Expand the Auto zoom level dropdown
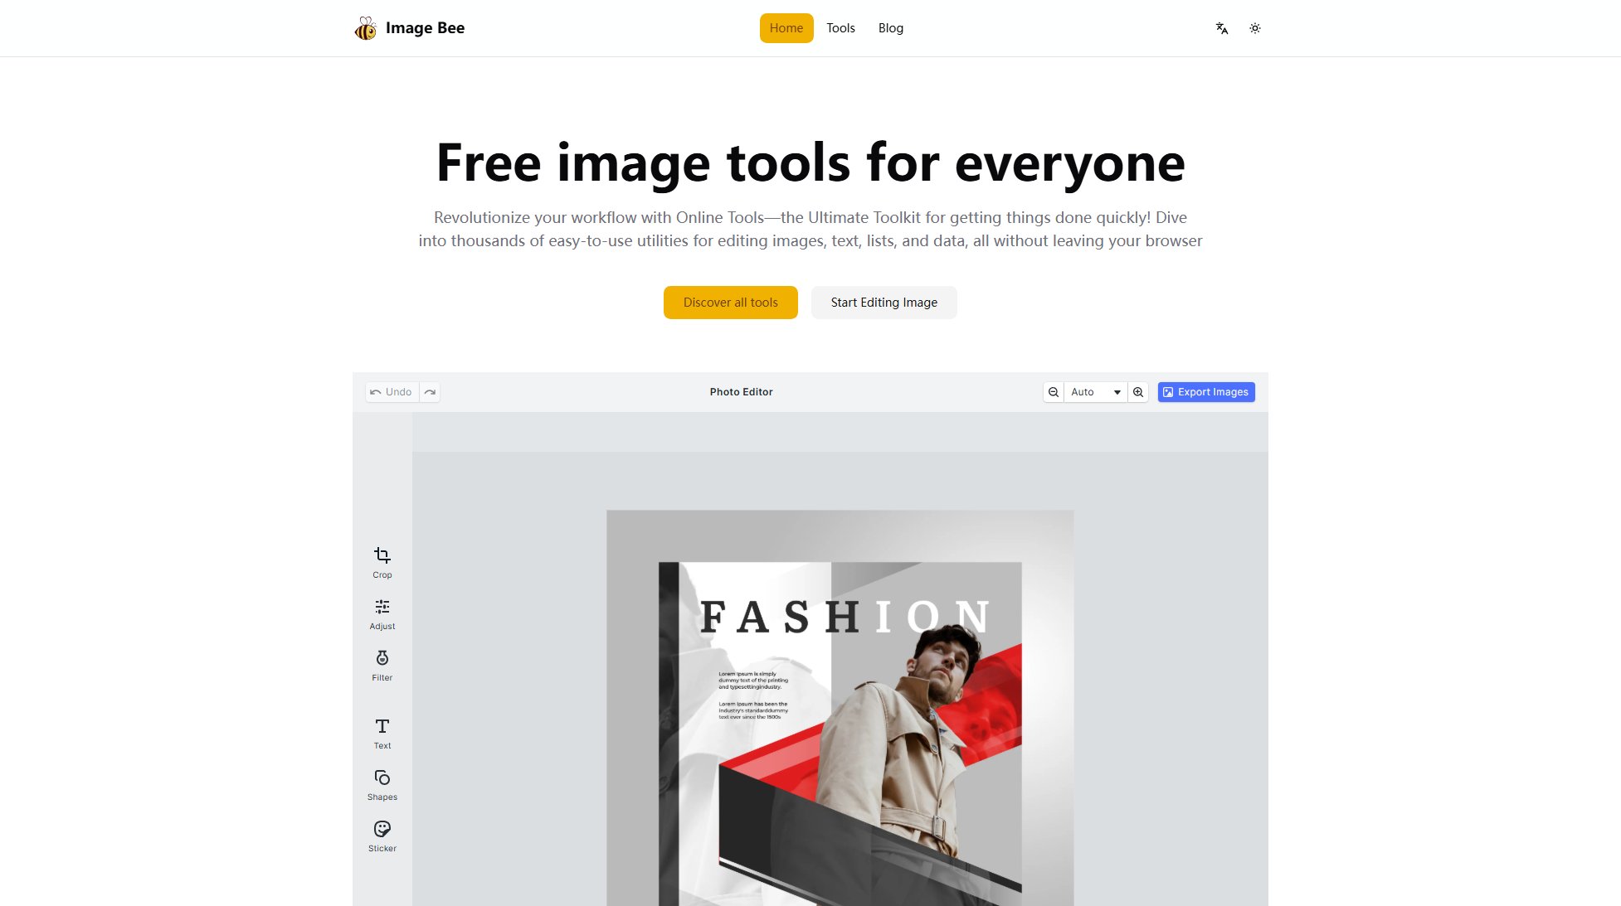 (1095, 392)
